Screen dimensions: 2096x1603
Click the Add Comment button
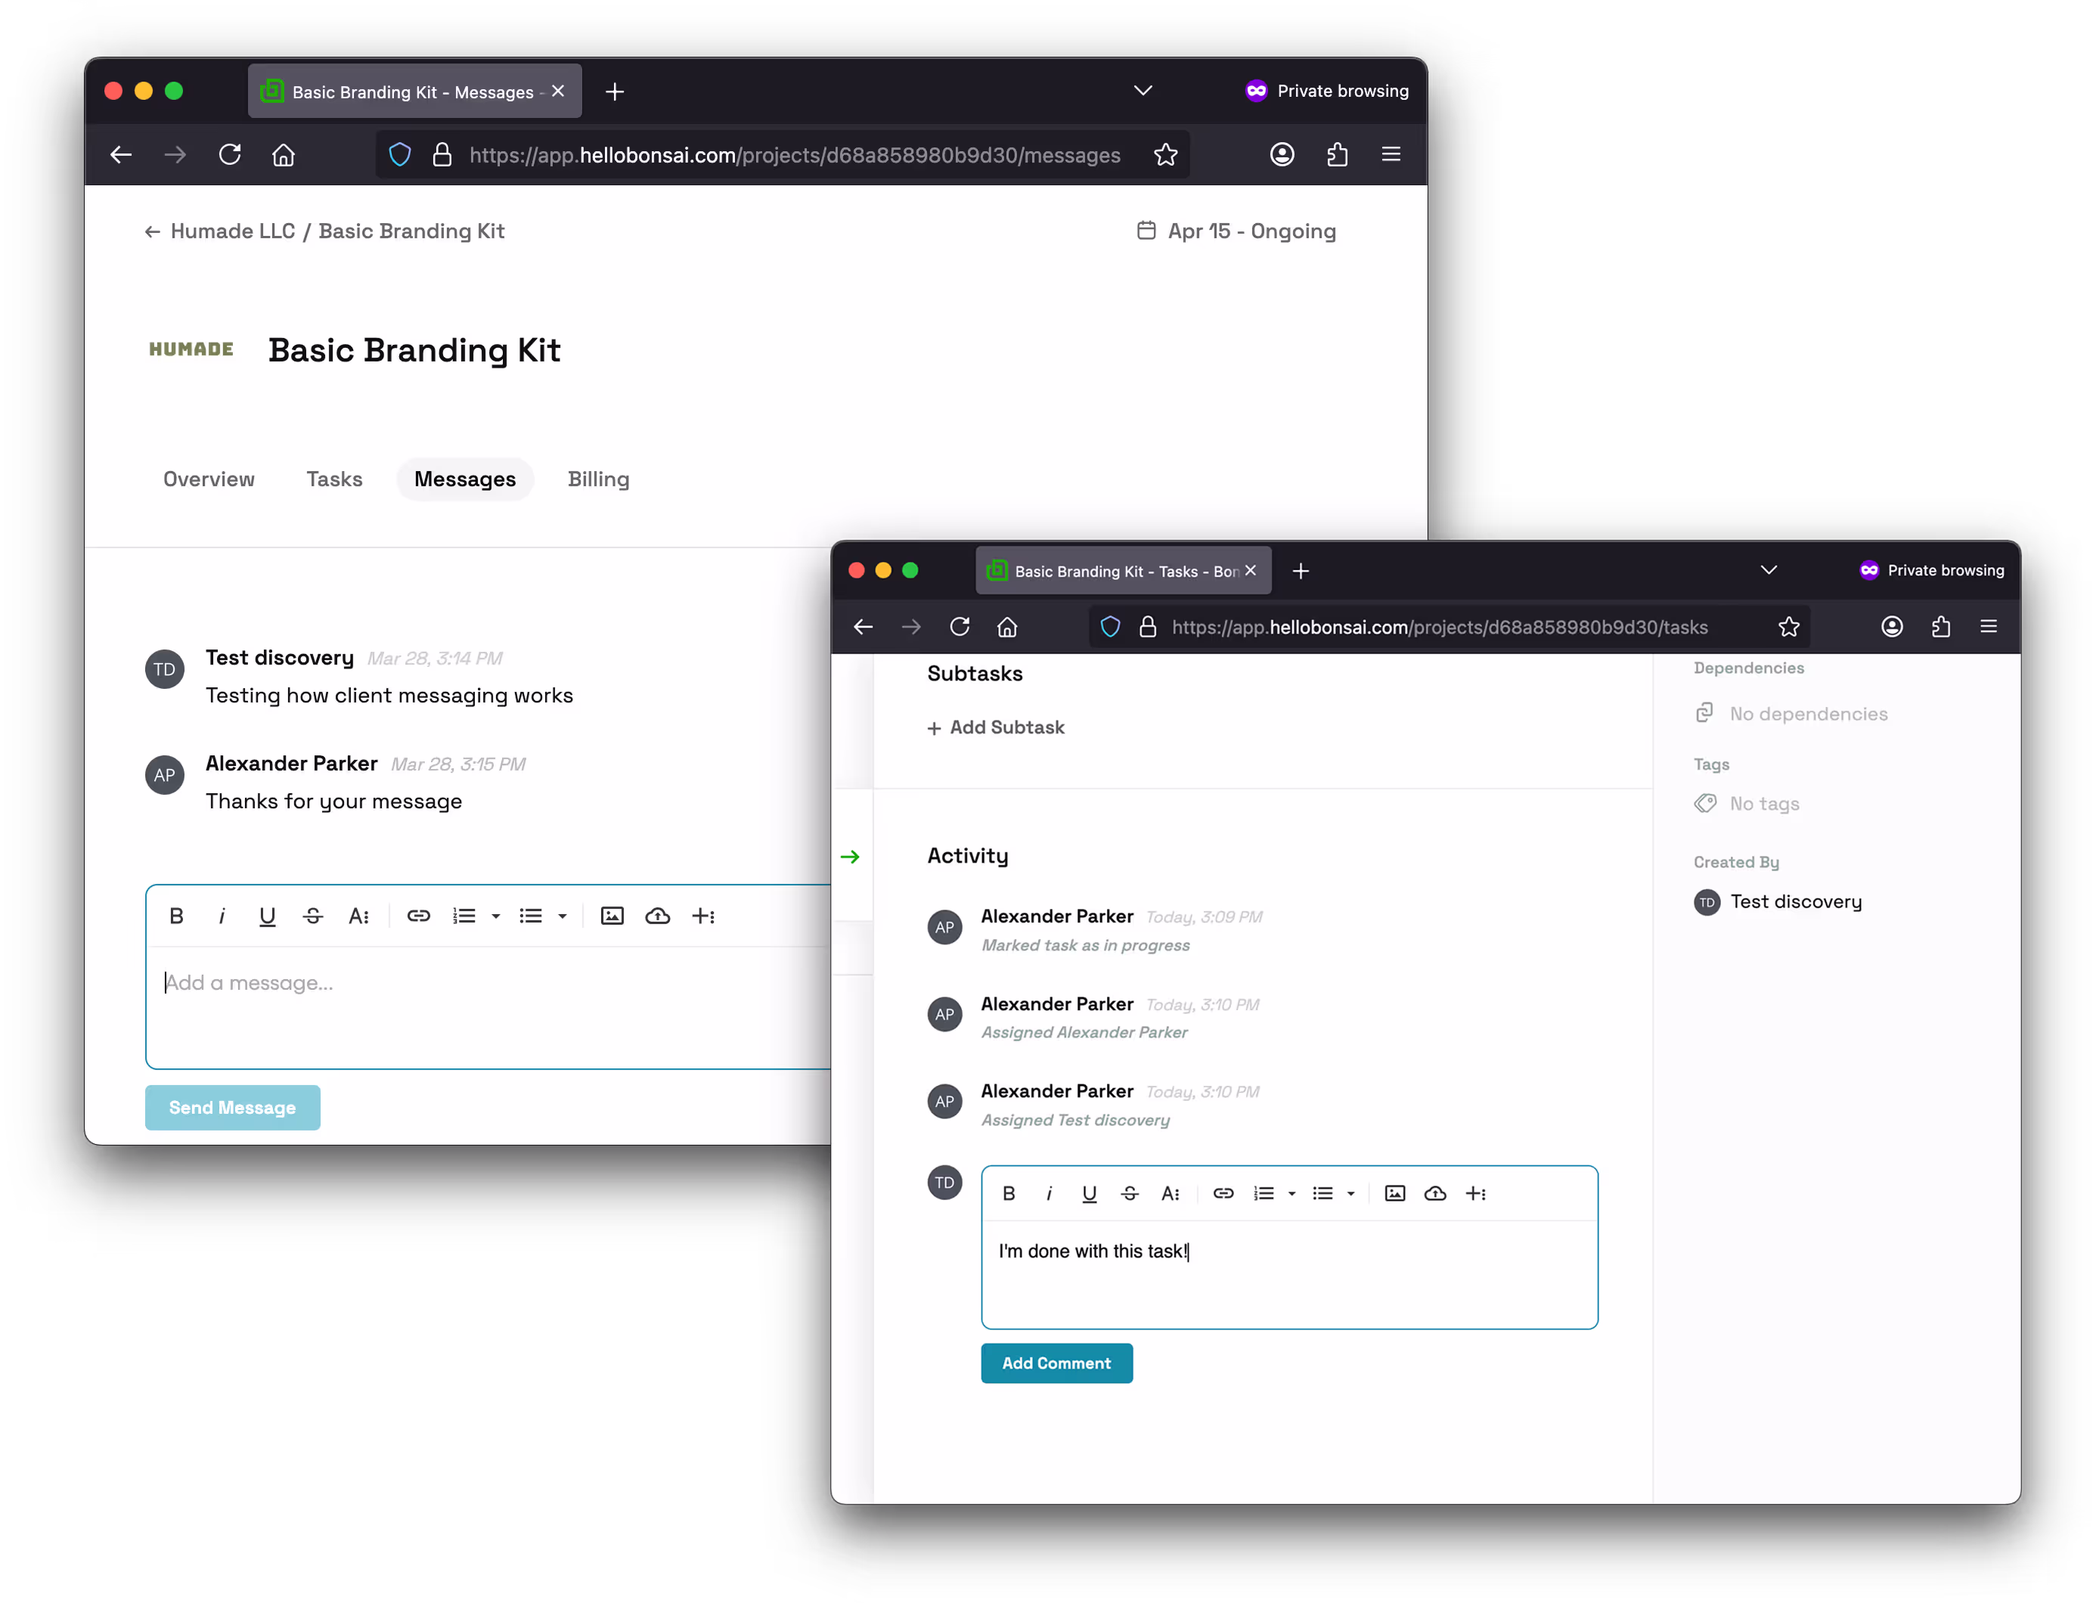coord(1056,1363)
